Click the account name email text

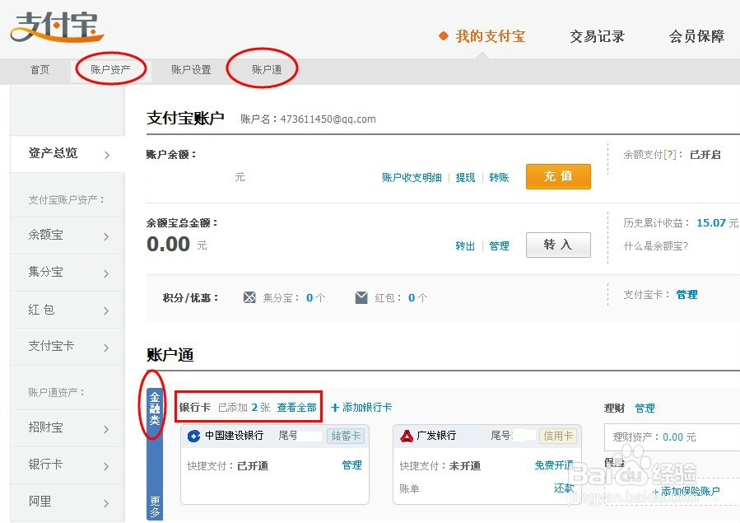pos(328,119)
